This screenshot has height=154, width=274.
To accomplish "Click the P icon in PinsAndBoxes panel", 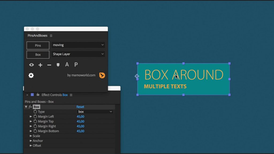I will (76, 64).
